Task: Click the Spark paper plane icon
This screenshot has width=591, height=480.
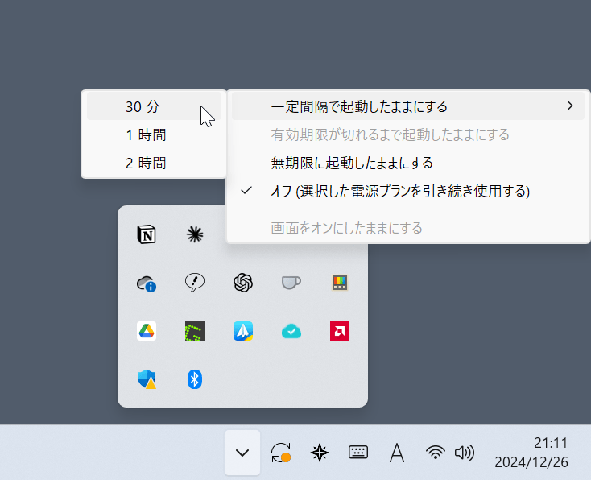Action: point(243,331)
